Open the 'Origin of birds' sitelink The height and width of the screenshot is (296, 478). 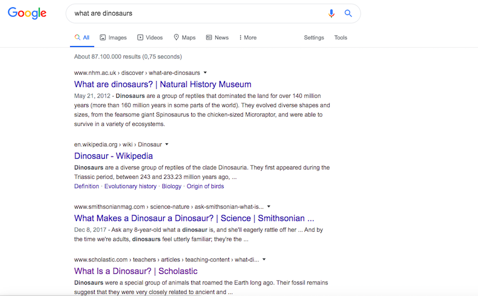pos(205,186)
